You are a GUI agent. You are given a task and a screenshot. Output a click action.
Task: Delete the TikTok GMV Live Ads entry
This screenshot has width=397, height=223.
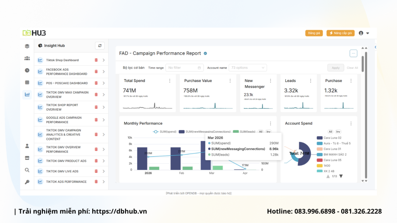click(x=96, y=171)
